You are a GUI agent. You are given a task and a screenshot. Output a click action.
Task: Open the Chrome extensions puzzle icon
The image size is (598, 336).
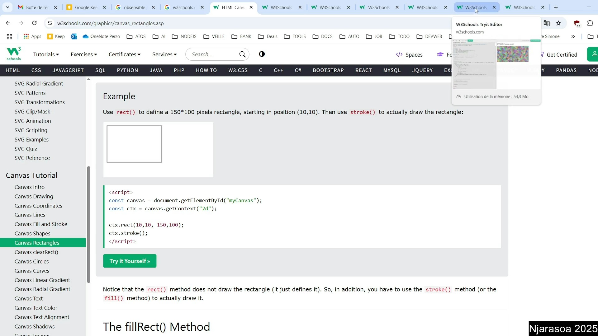(x=590, y=23)
